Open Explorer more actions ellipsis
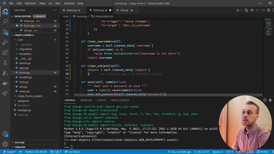The width and height of the screenshot is (274, 154). pyautogui.click(x=55, y=10)
